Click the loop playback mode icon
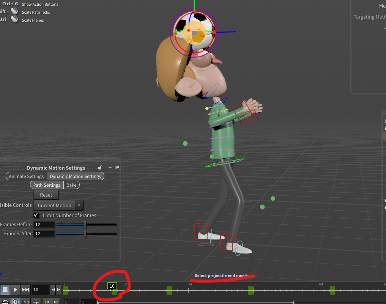This screenshot has height=304, width=386. point(5,302)
